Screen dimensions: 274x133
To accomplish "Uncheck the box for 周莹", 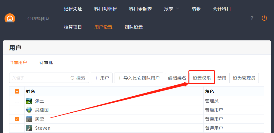I will tap(17, 119).
